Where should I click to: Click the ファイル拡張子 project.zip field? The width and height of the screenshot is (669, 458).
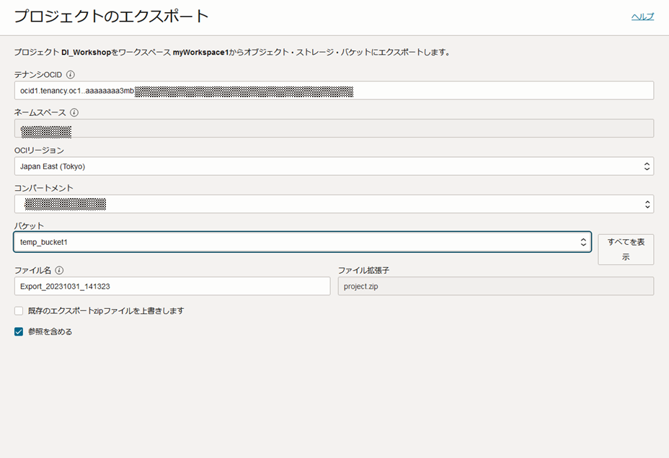(496, 287)
